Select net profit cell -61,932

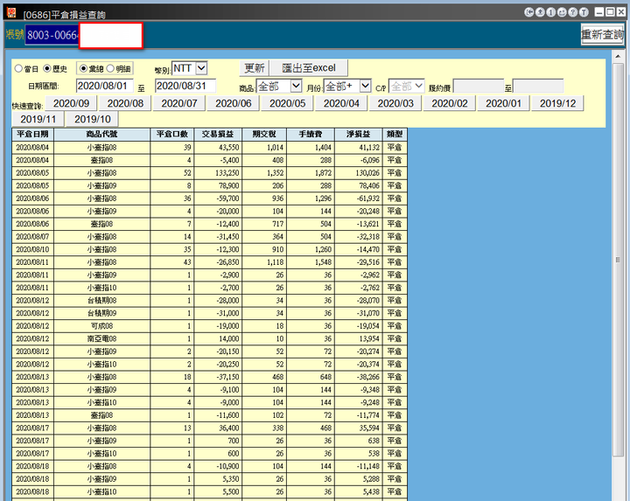[x=359, y=198]
